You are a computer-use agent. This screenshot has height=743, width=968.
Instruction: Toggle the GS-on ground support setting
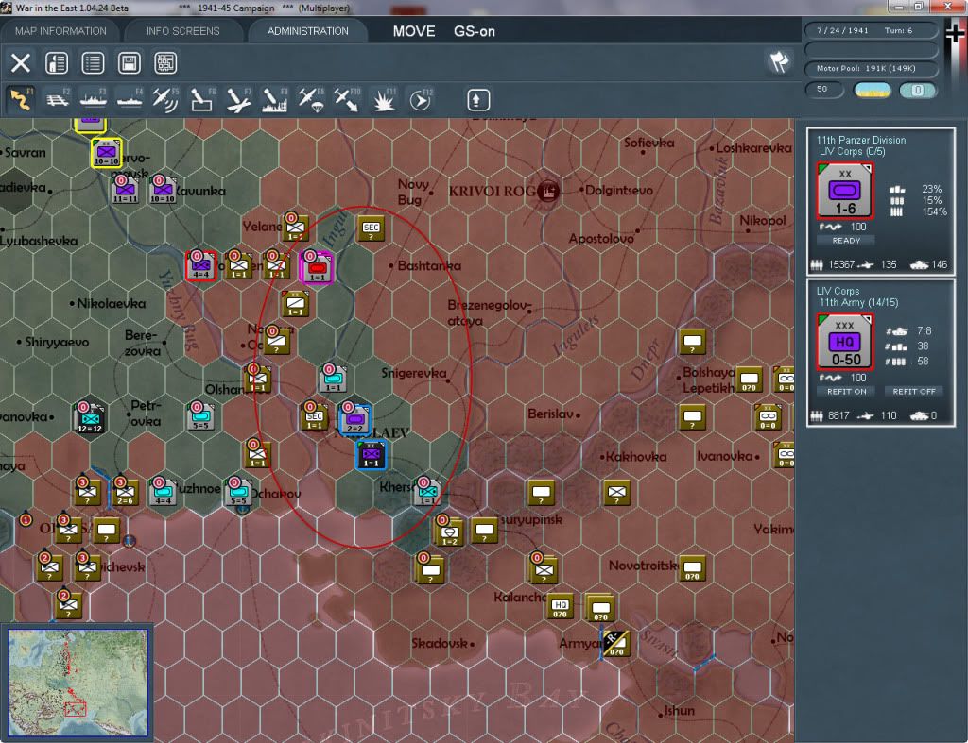475,31
